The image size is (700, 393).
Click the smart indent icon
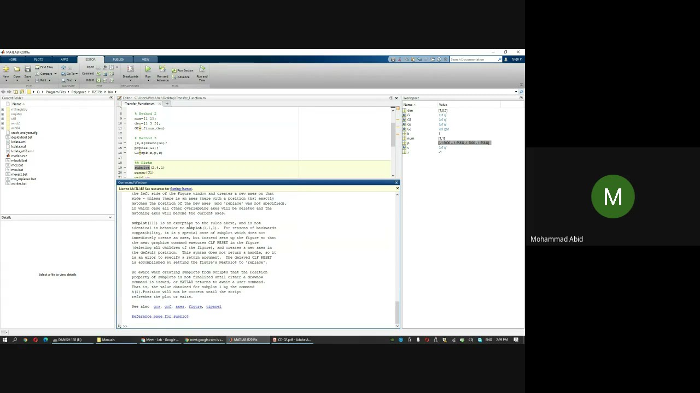[98, 80]
